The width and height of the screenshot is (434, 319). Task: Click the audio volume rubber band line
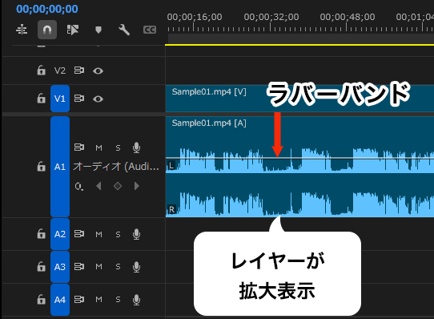299,158
